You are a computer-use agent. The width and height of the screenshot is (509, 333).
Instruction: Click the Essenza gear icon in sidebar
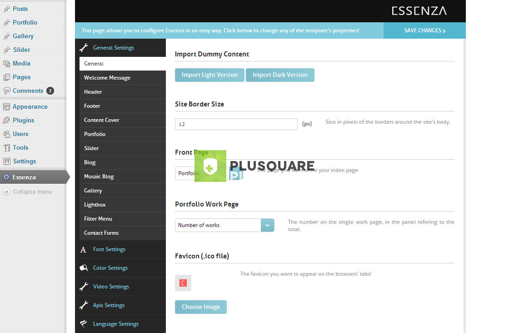click(6, 177)
